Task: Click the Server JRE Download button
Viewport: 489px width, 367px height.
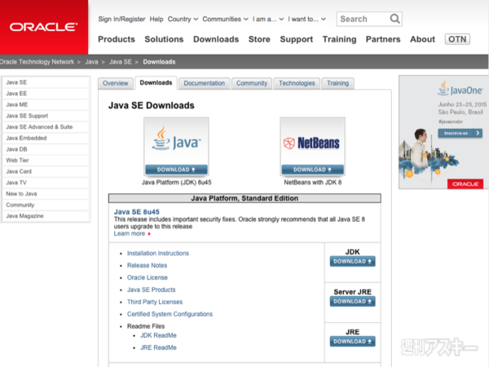Action: point(352,301)
